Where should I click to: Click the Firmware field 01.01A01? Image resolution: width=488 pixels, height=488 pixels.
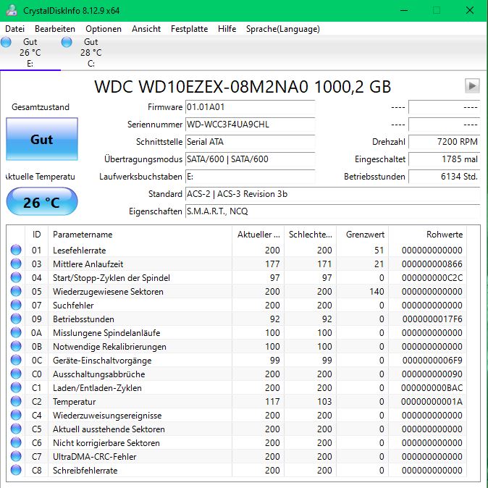251,107
